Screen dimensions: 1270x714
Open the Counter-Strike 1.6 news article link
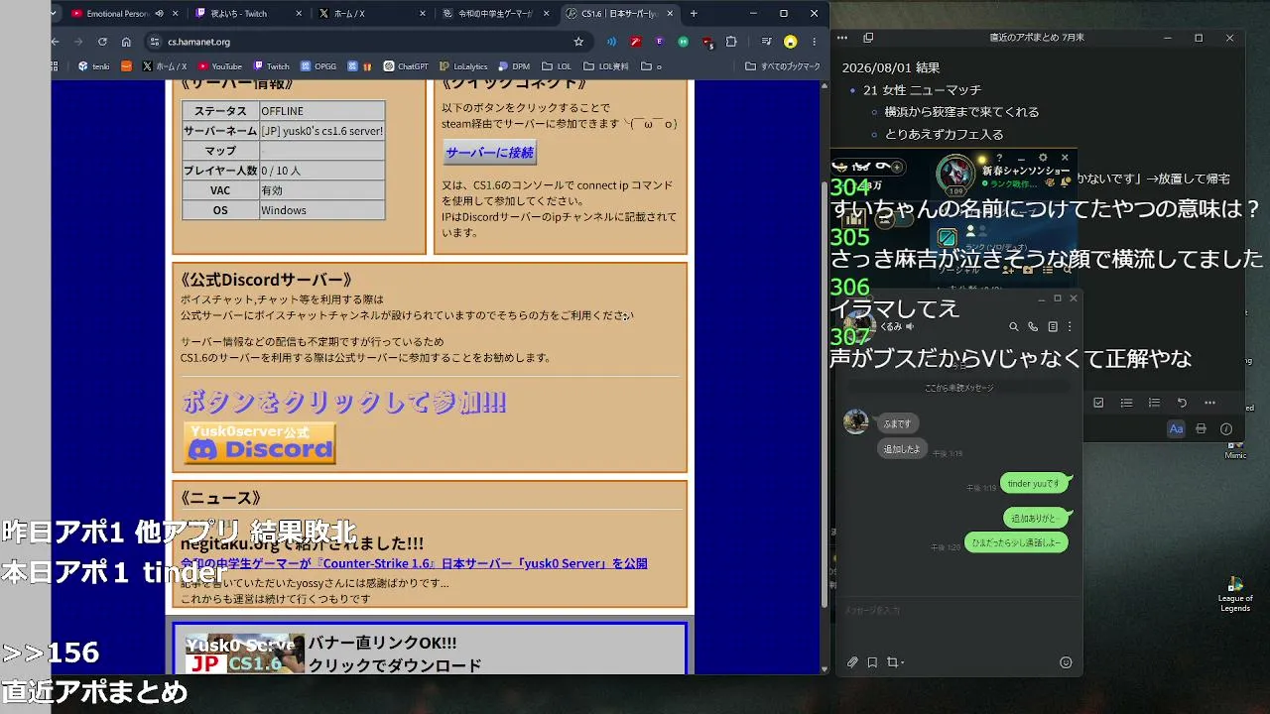coord(414,563)
